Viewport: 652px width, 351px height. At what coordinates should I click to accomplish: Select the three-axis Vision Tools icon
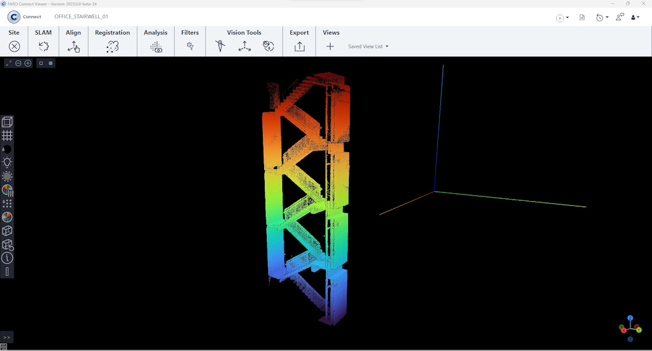(244, 46)
